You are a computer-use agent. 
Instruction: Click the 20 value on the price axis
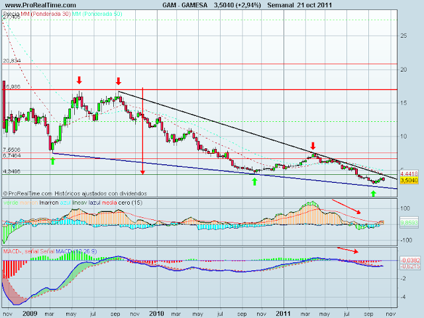point(403,70)
